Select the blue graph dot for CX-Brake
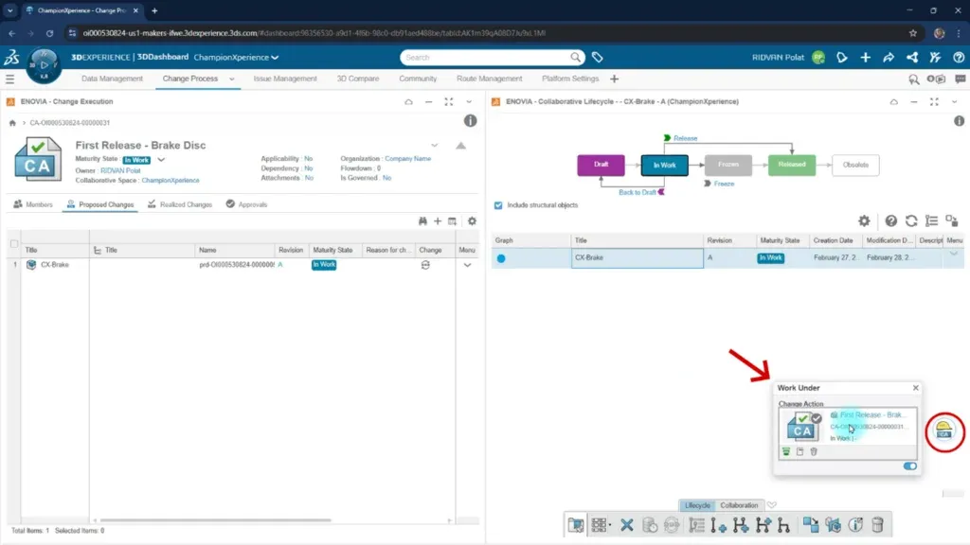 click(x=501, y=259)
